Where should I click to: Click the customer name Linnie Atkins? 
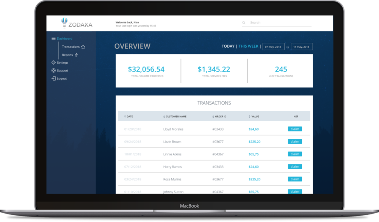click(x=172, y=154)
